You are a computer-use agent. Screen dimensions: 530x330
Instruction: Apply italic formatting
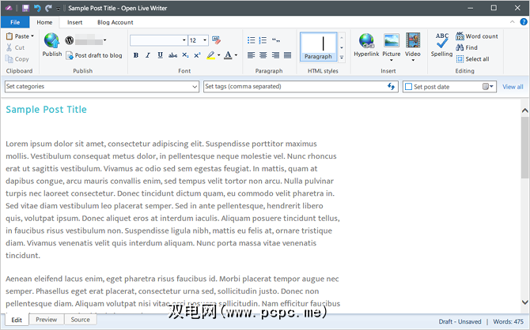[148, 55]
